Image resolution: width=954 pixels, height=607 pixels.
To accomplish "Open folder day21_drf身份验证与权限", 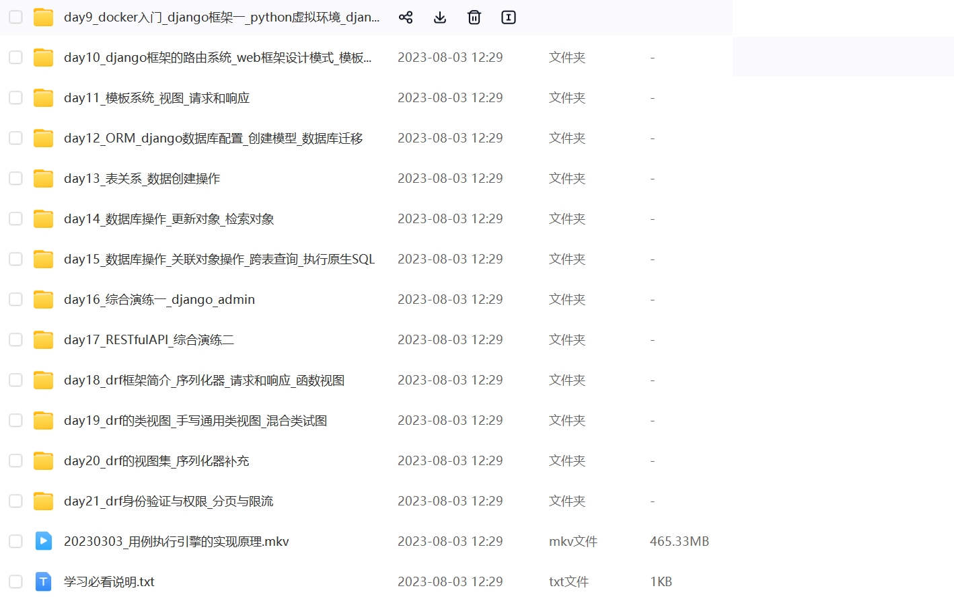I will 169,501.
